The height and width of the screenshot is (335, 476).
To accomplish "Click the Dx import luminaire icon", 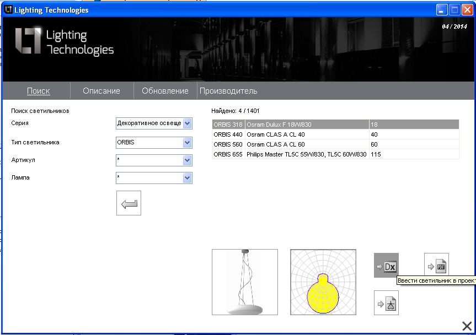I will coord(386,265).
